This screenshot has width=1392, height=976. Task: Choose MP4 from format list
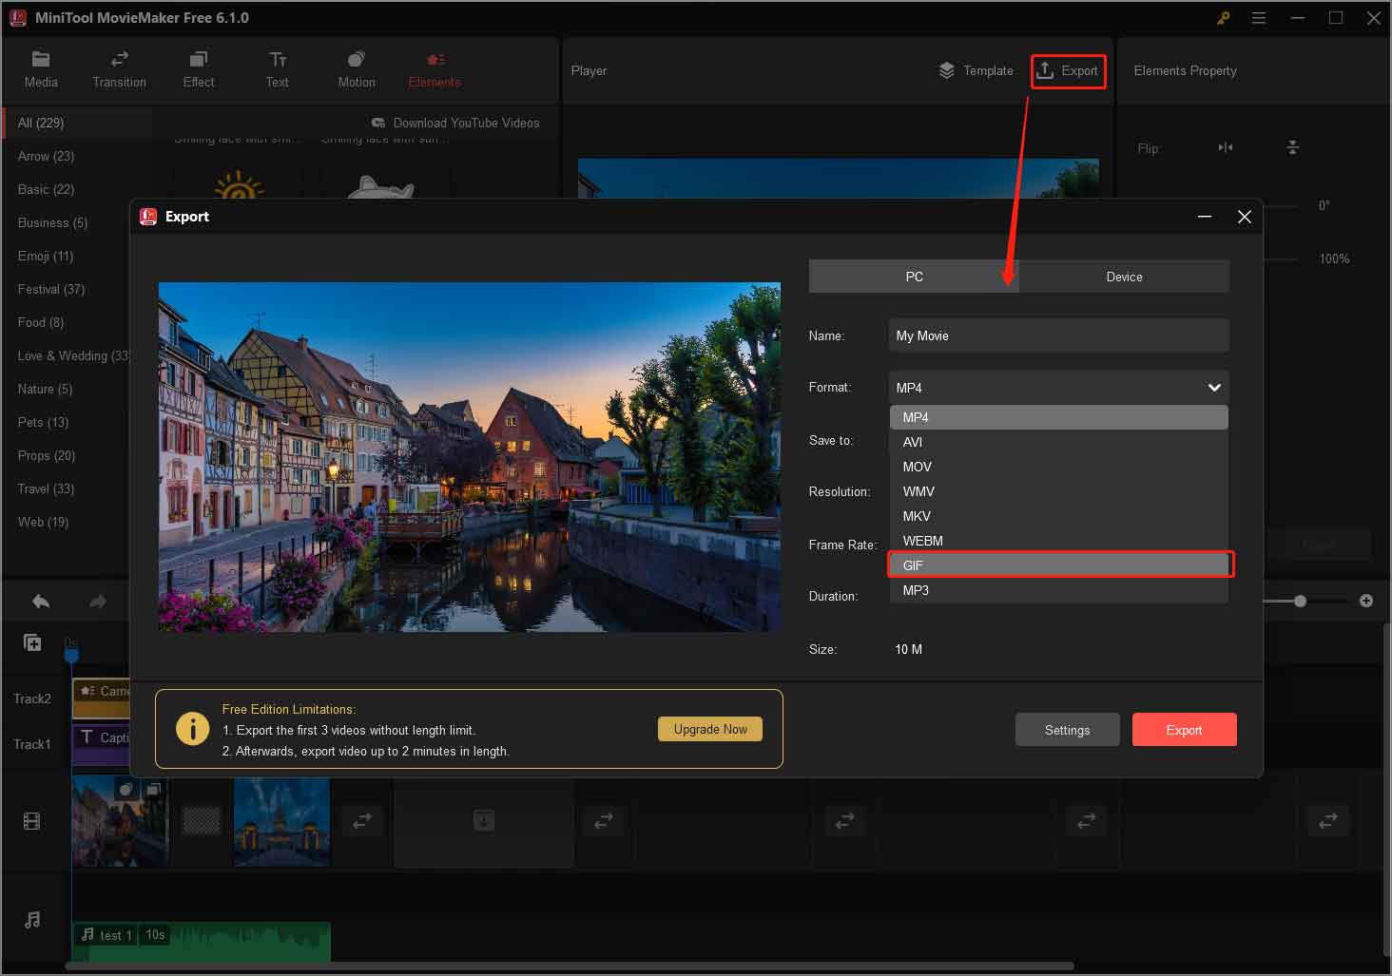tap(1058, 417)
